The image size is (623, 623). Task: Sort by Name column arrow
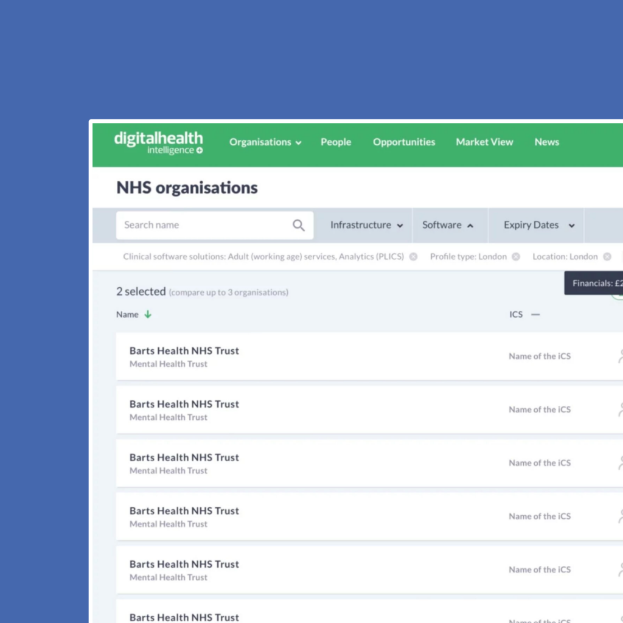tap(148, 315)
